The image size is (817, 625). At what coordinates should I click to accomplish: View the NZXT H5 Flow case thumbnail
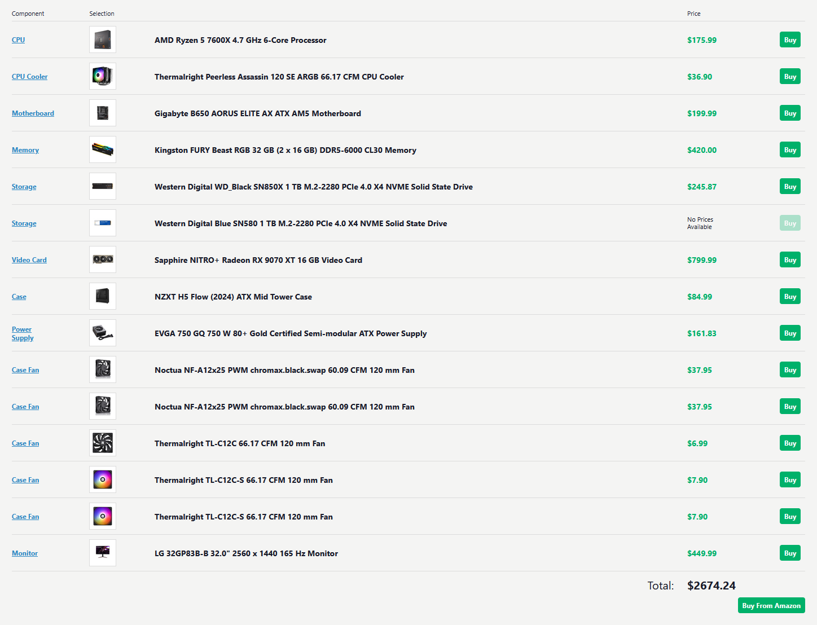coord(103,296)
